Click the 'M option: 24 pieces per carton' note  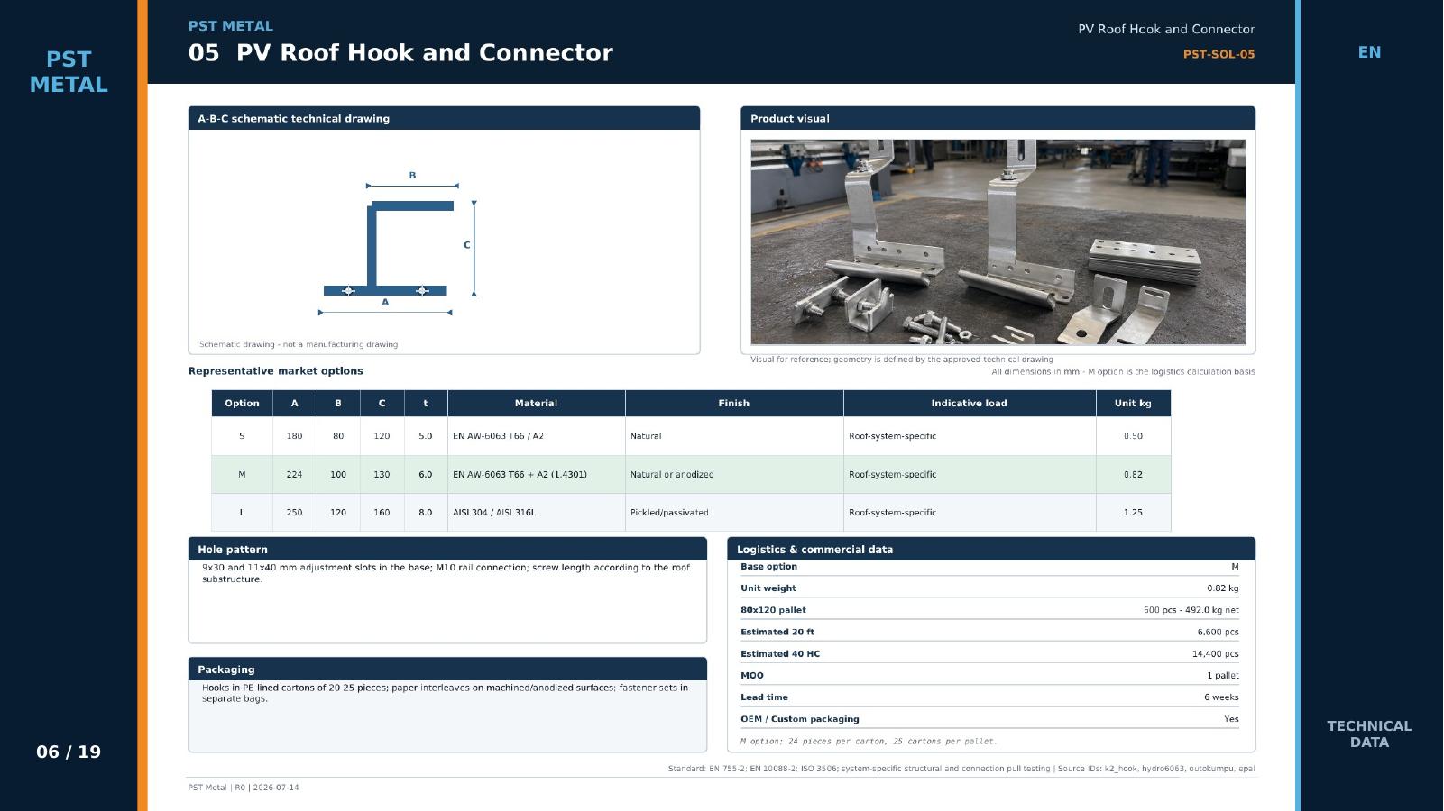[x=869, y=742]
